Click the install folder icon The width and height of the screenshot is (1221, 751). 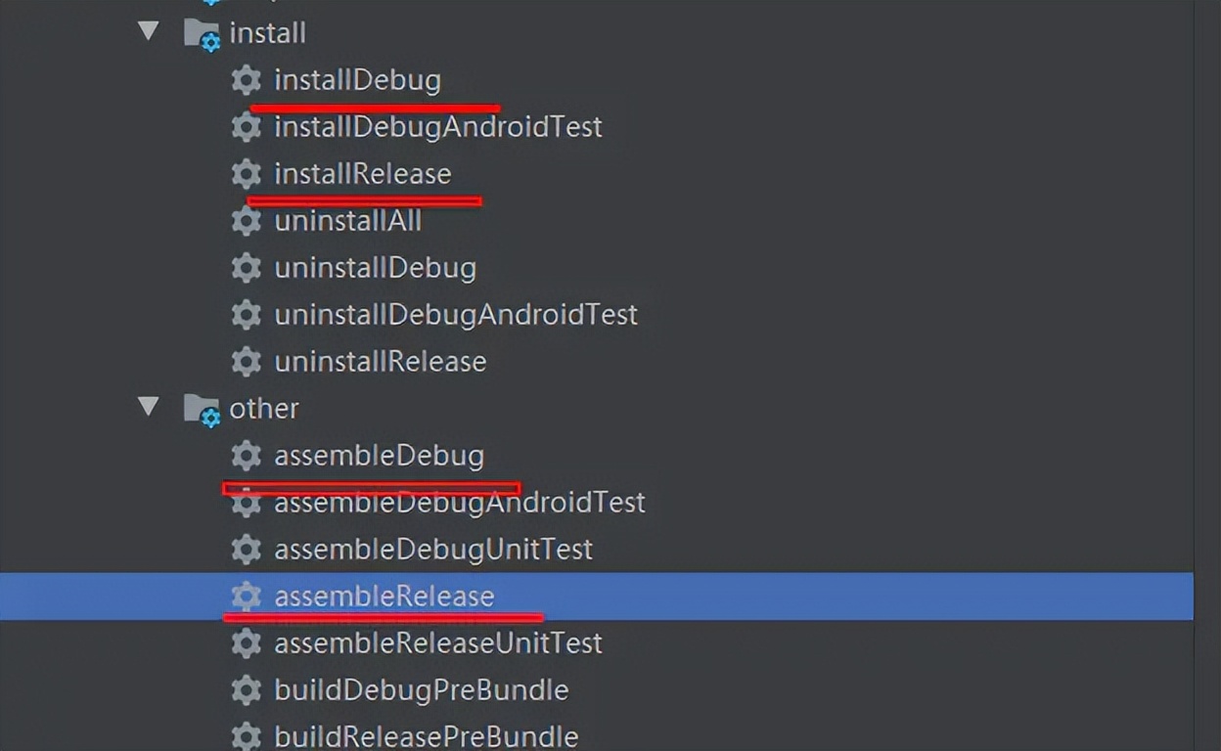(x=201, y=32)
